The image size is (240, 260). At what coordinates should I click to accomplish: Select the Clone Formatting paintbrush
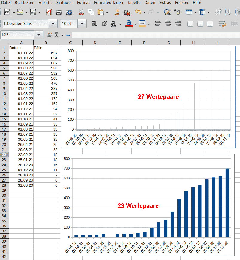[117, 12]
